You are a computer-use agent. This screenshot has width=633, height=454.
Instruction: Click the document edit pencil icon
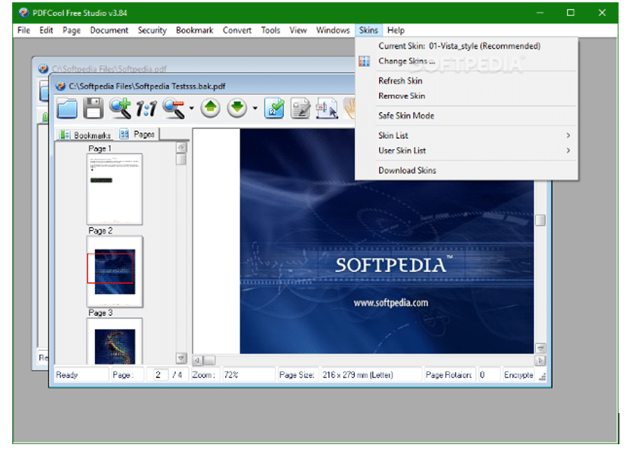[300, 109]
